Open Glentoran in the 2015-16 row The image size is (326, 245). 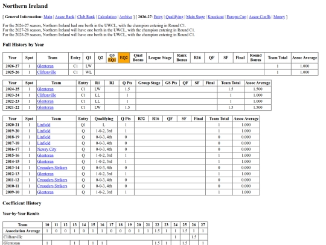[45, 155]
